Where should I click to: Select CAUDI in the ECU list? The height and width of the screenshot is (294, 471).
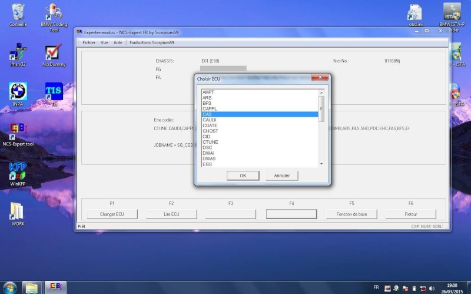point(260,120)
